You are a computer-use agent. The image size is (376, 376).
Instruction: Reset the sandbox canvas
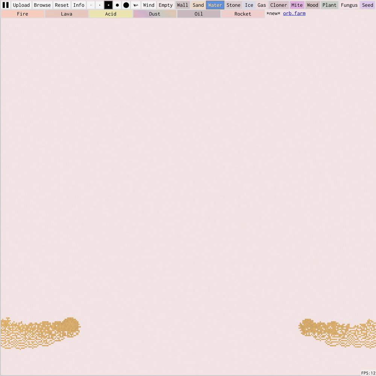[x=62, y=5]
